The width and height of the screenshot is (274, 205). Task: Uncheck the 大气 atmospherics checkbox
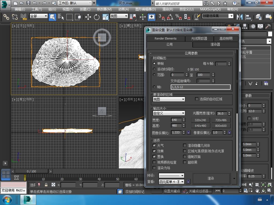154,145
